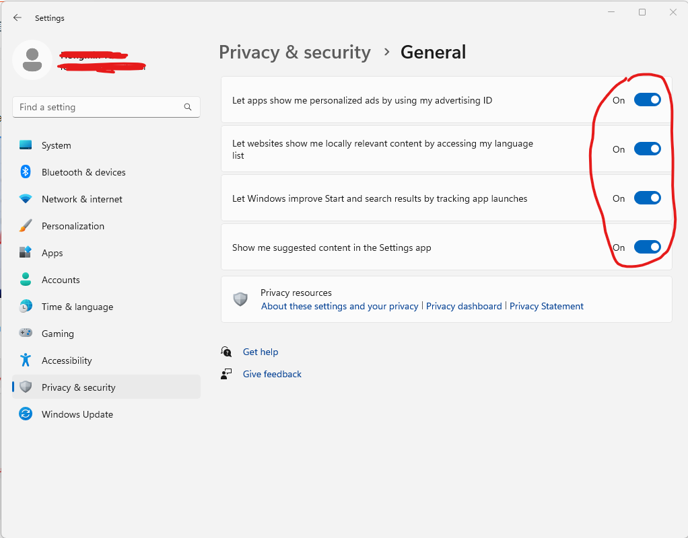Select Privacy & security sidebar item
The height and width of the screenshot is (538, 688).
[106, 387]
